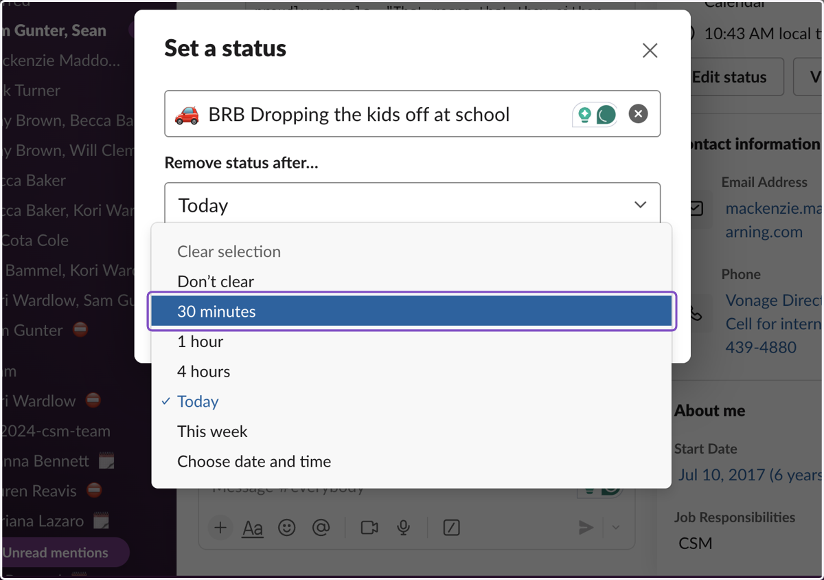Click the green lightbulb extension icon in status field
Image resolution: width=824 pixels, height=580 pixels.
click(584, 114)
